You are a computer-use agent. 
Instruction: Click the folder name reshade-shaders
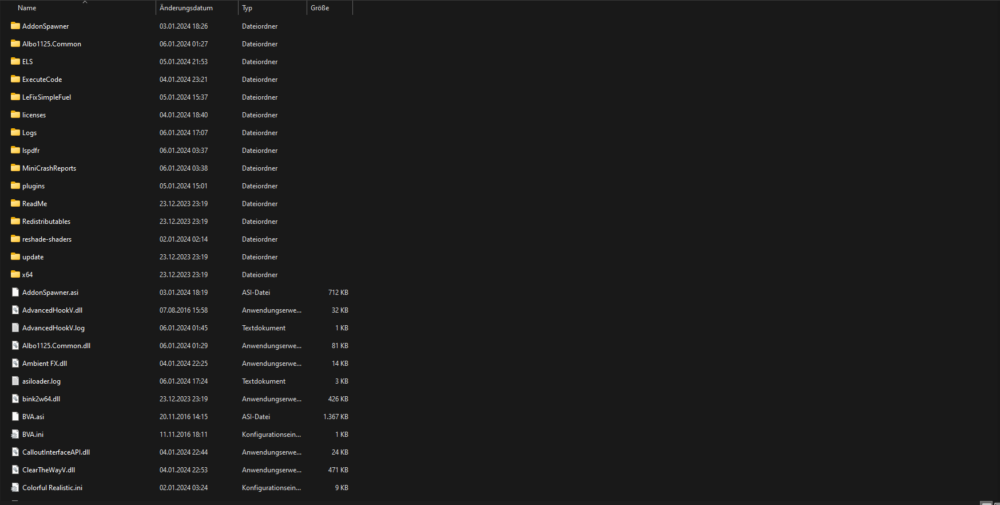coord(47,239)
